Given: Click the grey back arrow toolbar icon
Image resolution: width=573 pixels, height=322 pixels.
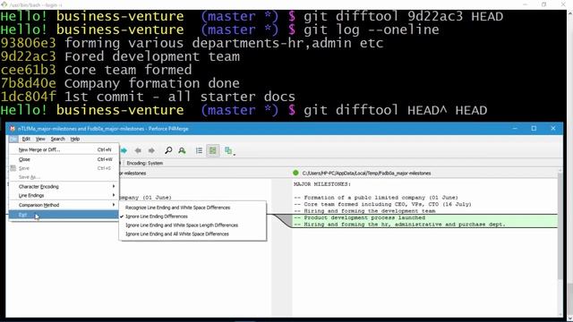Looking at the screenshot, I should coord(138,150).
